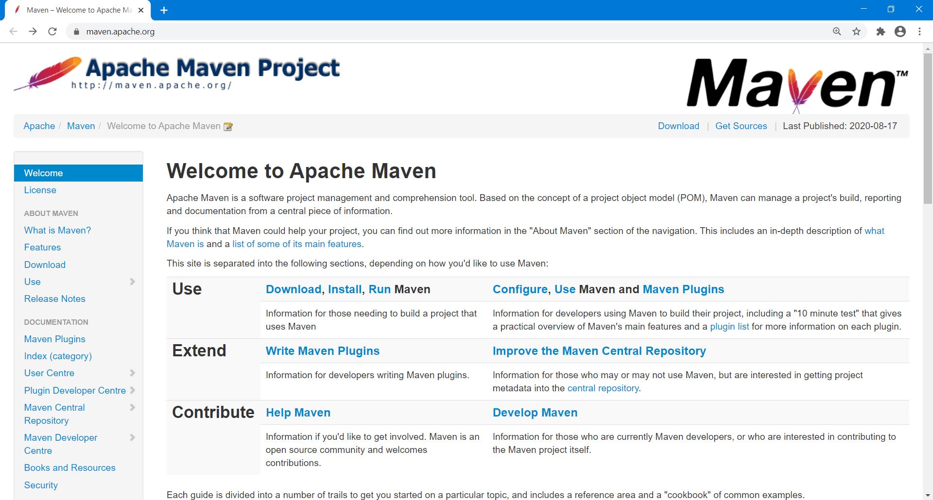
Task: Close the Maven browser tab
Action: 141,10
